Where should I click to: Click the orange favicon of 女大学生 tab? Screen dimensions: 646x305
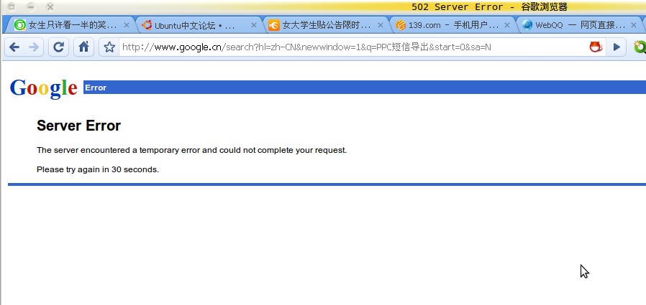[274, 26]
